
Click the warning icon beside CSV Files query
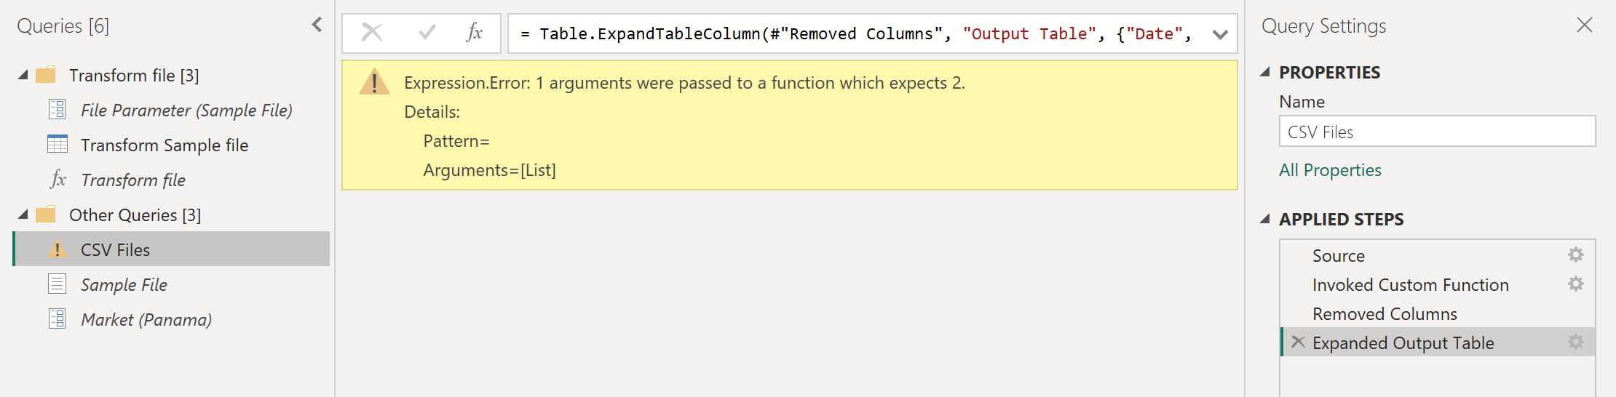57,249
